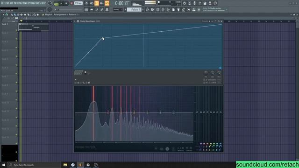Select previous pattern with left arrow
The width and height of the screenshot is (299, 168).
(x=125, y=9)
